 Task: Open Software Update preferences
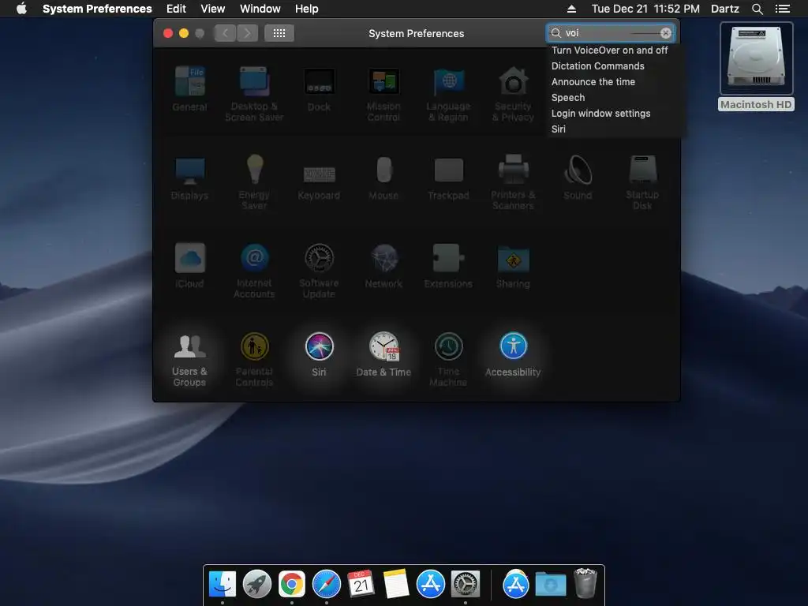(x=319, y=271)
